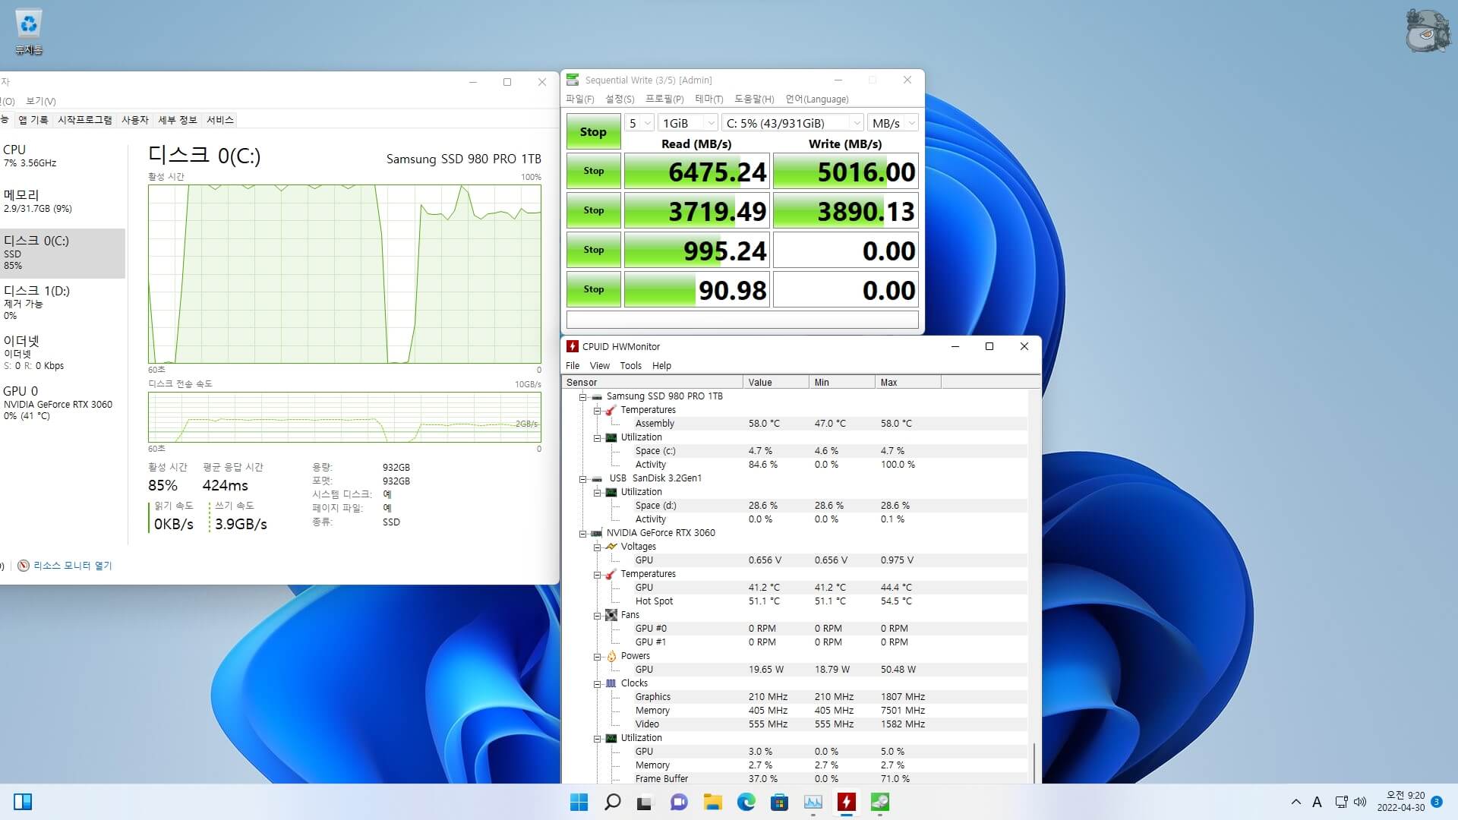Open Task View from the taskbar
This screenshot has height=820, width=1458.
(645, 802)
